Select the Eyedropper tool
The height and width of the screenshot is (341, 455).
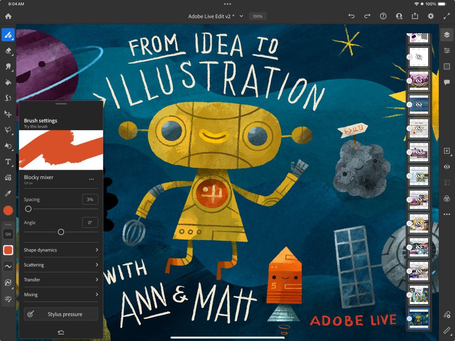click(8, 193)
